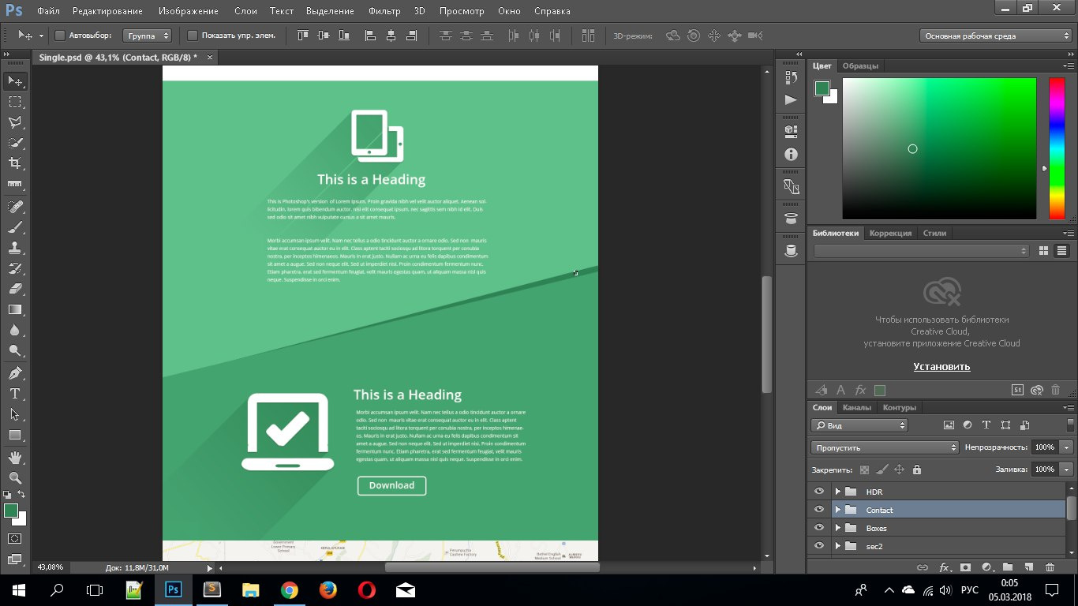
Task: Open the History panel icon
Action: tap(791, 77)
